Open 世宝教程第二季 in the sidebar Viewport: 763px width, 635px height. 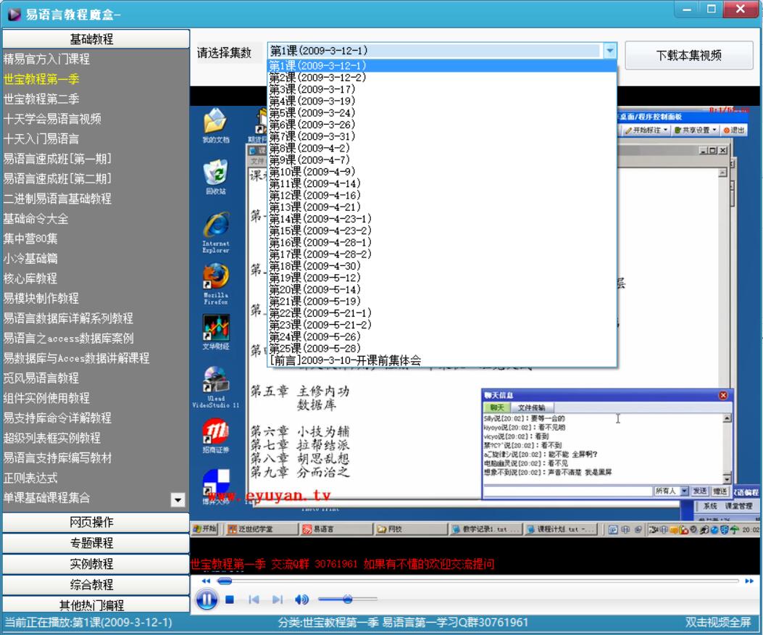[x=41, y=99]
